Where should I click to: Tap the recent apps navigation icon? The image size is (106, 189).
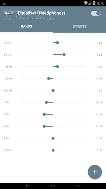coord(78,186)
